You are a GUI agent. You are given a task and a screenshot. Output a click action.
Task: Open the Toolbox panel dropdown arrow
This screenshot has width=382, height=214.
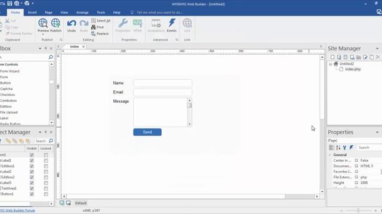coord(40,49)
